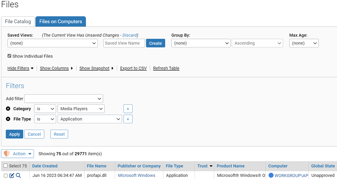Click the magnifier details icon for profapi.dll

(18, 175)
